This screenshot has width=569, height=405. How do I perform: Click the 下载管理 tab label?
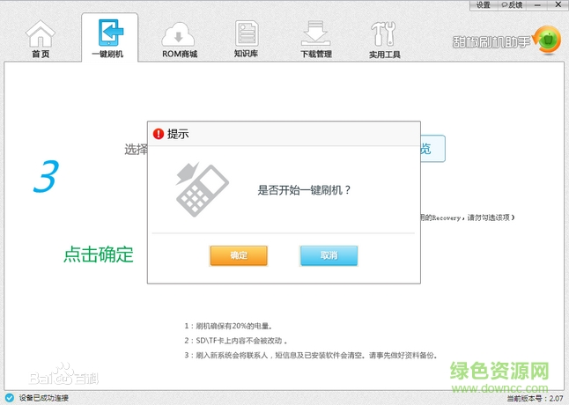pos(316,55)
